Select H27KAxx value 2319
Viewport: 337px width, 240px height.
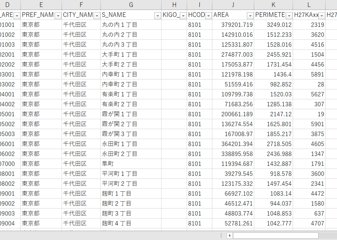[x=309, y=25]
